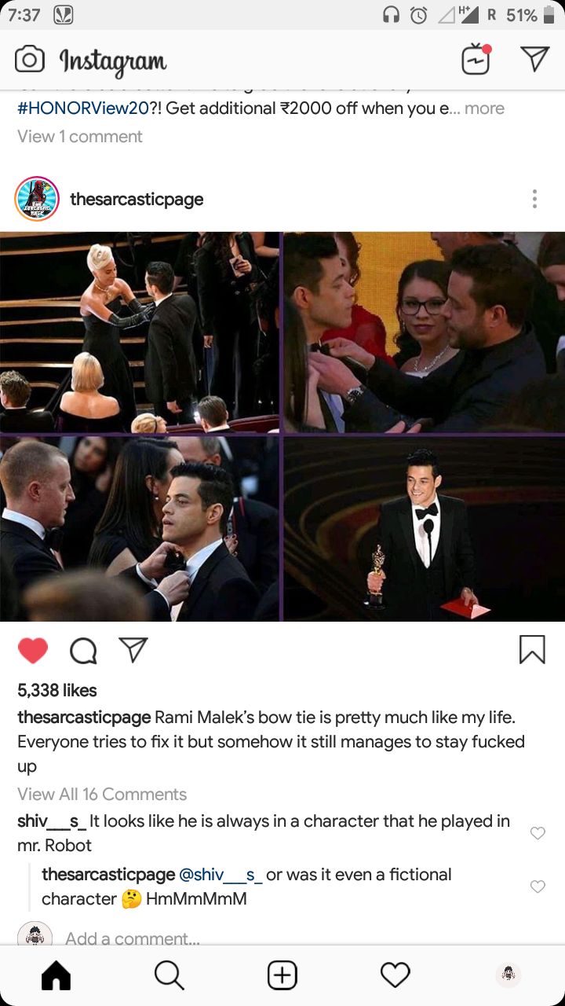The width and height of the screenshot is (565, 1006).
Task: Share the post via send icon under photo
Action: 133,649
